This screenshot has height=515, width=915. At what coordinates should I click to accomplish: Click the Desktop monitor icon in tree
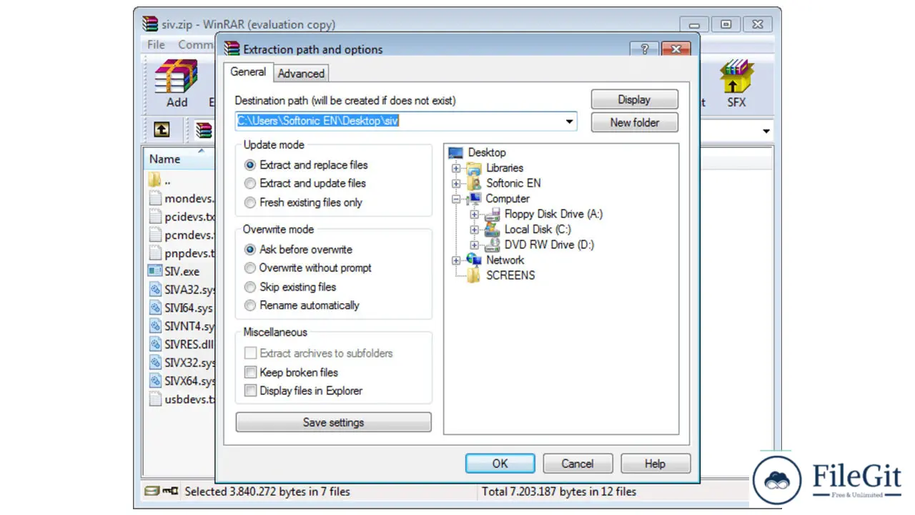[x=456, y=152]
